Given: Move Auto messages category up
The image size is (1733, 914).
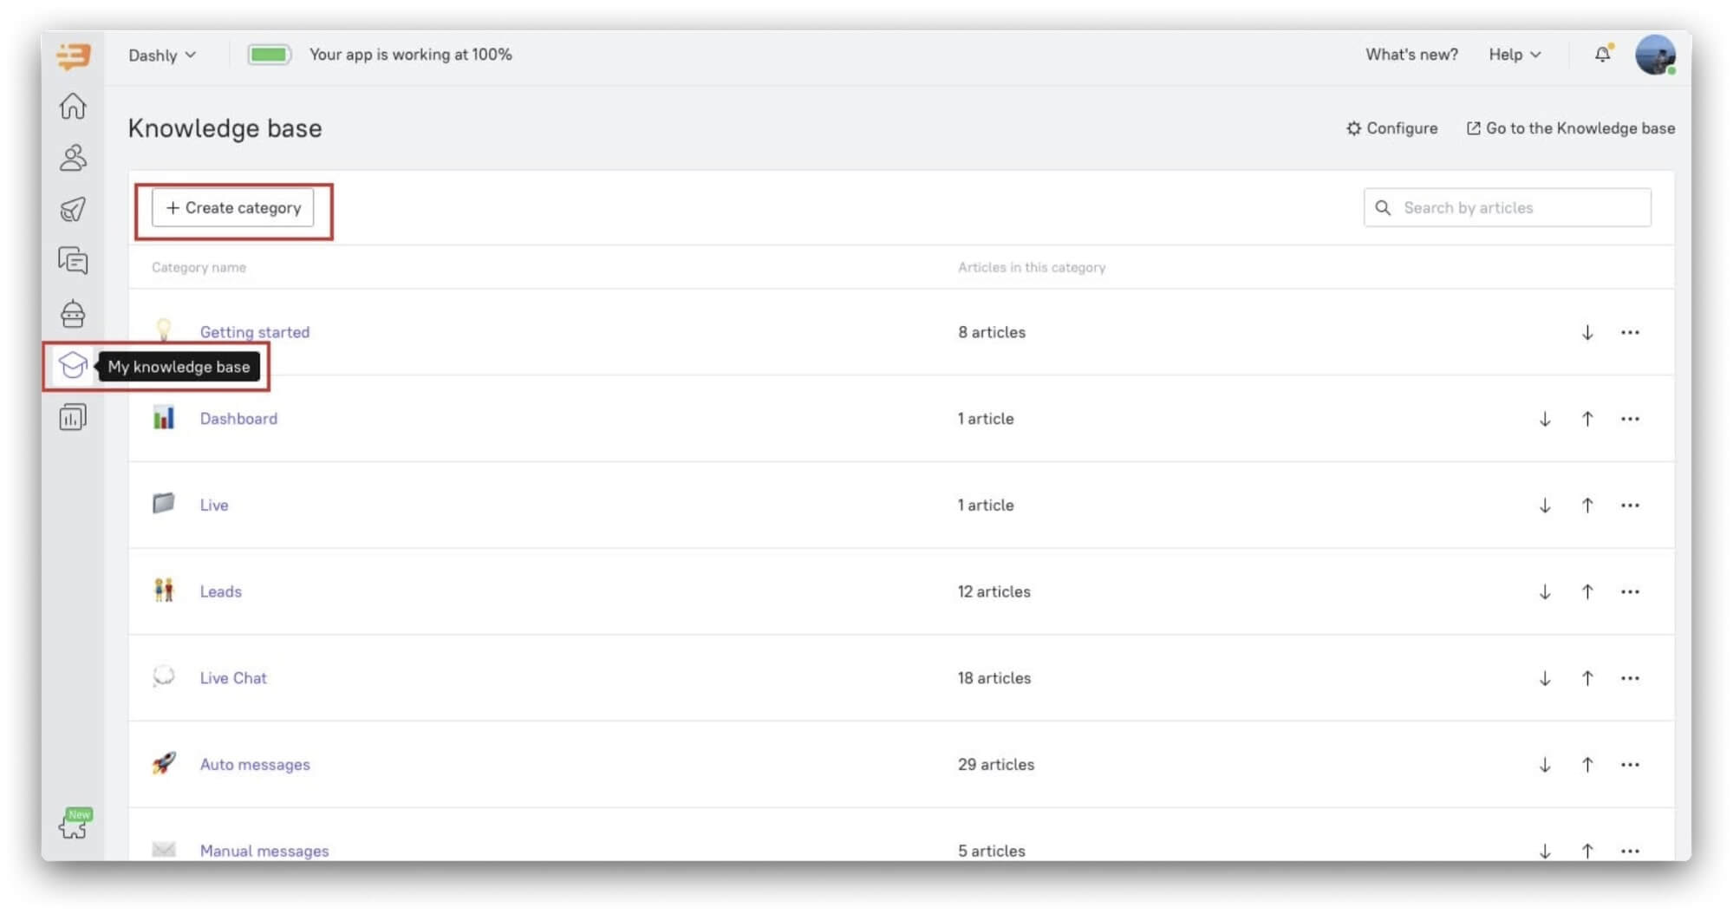Looking at the screenshot, I should [1586, 765].
